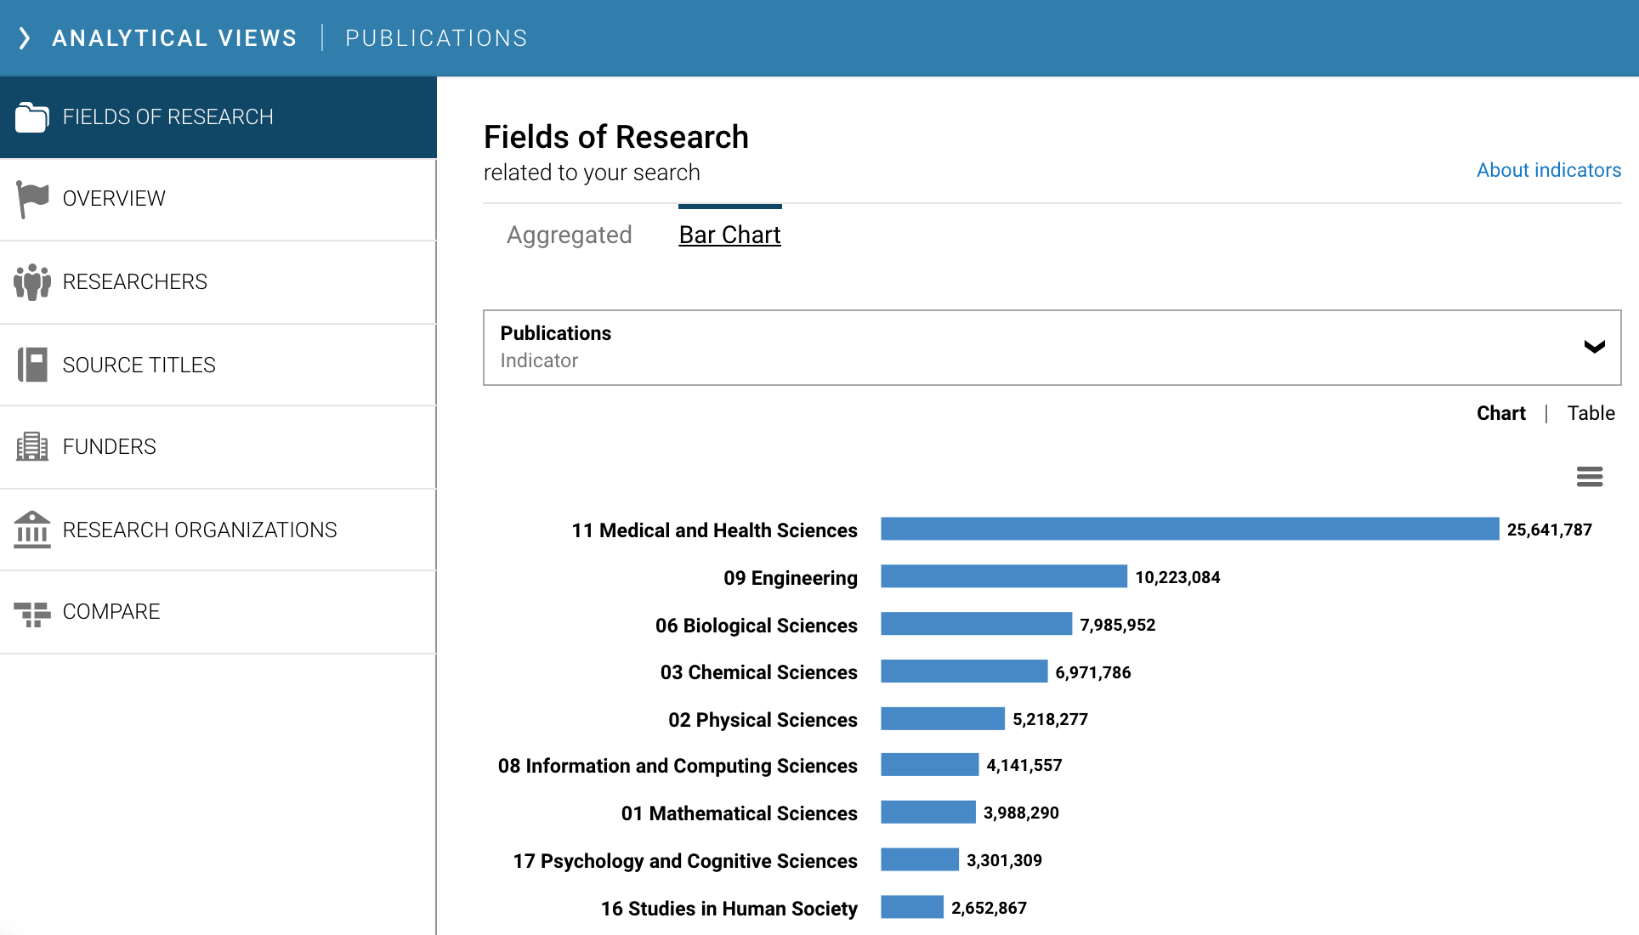Open the About indicators link
1639x935 pixels.
1548,170
